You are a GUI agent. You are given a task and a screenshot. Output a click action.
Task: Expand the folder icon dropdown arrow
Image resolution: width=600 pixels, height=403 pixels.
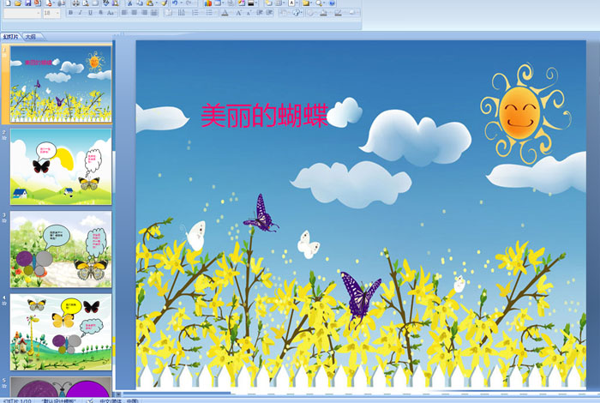point(311,3)
